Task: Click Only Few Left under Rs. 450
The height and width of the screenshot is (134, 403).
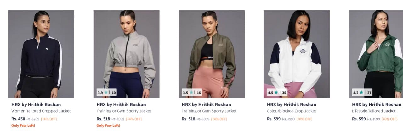Action: point(23,126)
